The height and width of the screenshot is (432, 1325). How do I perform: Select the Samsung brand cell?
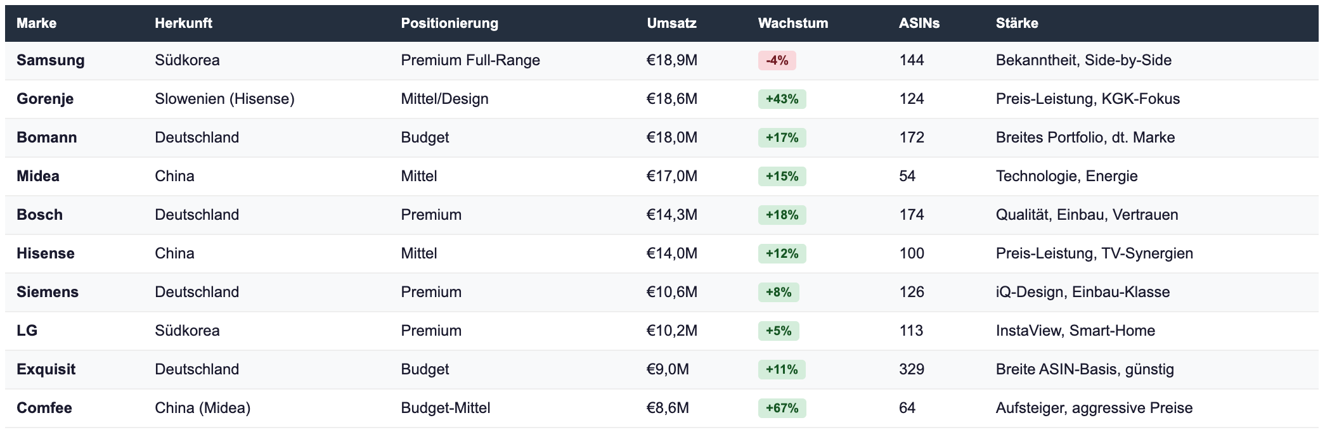51,60
